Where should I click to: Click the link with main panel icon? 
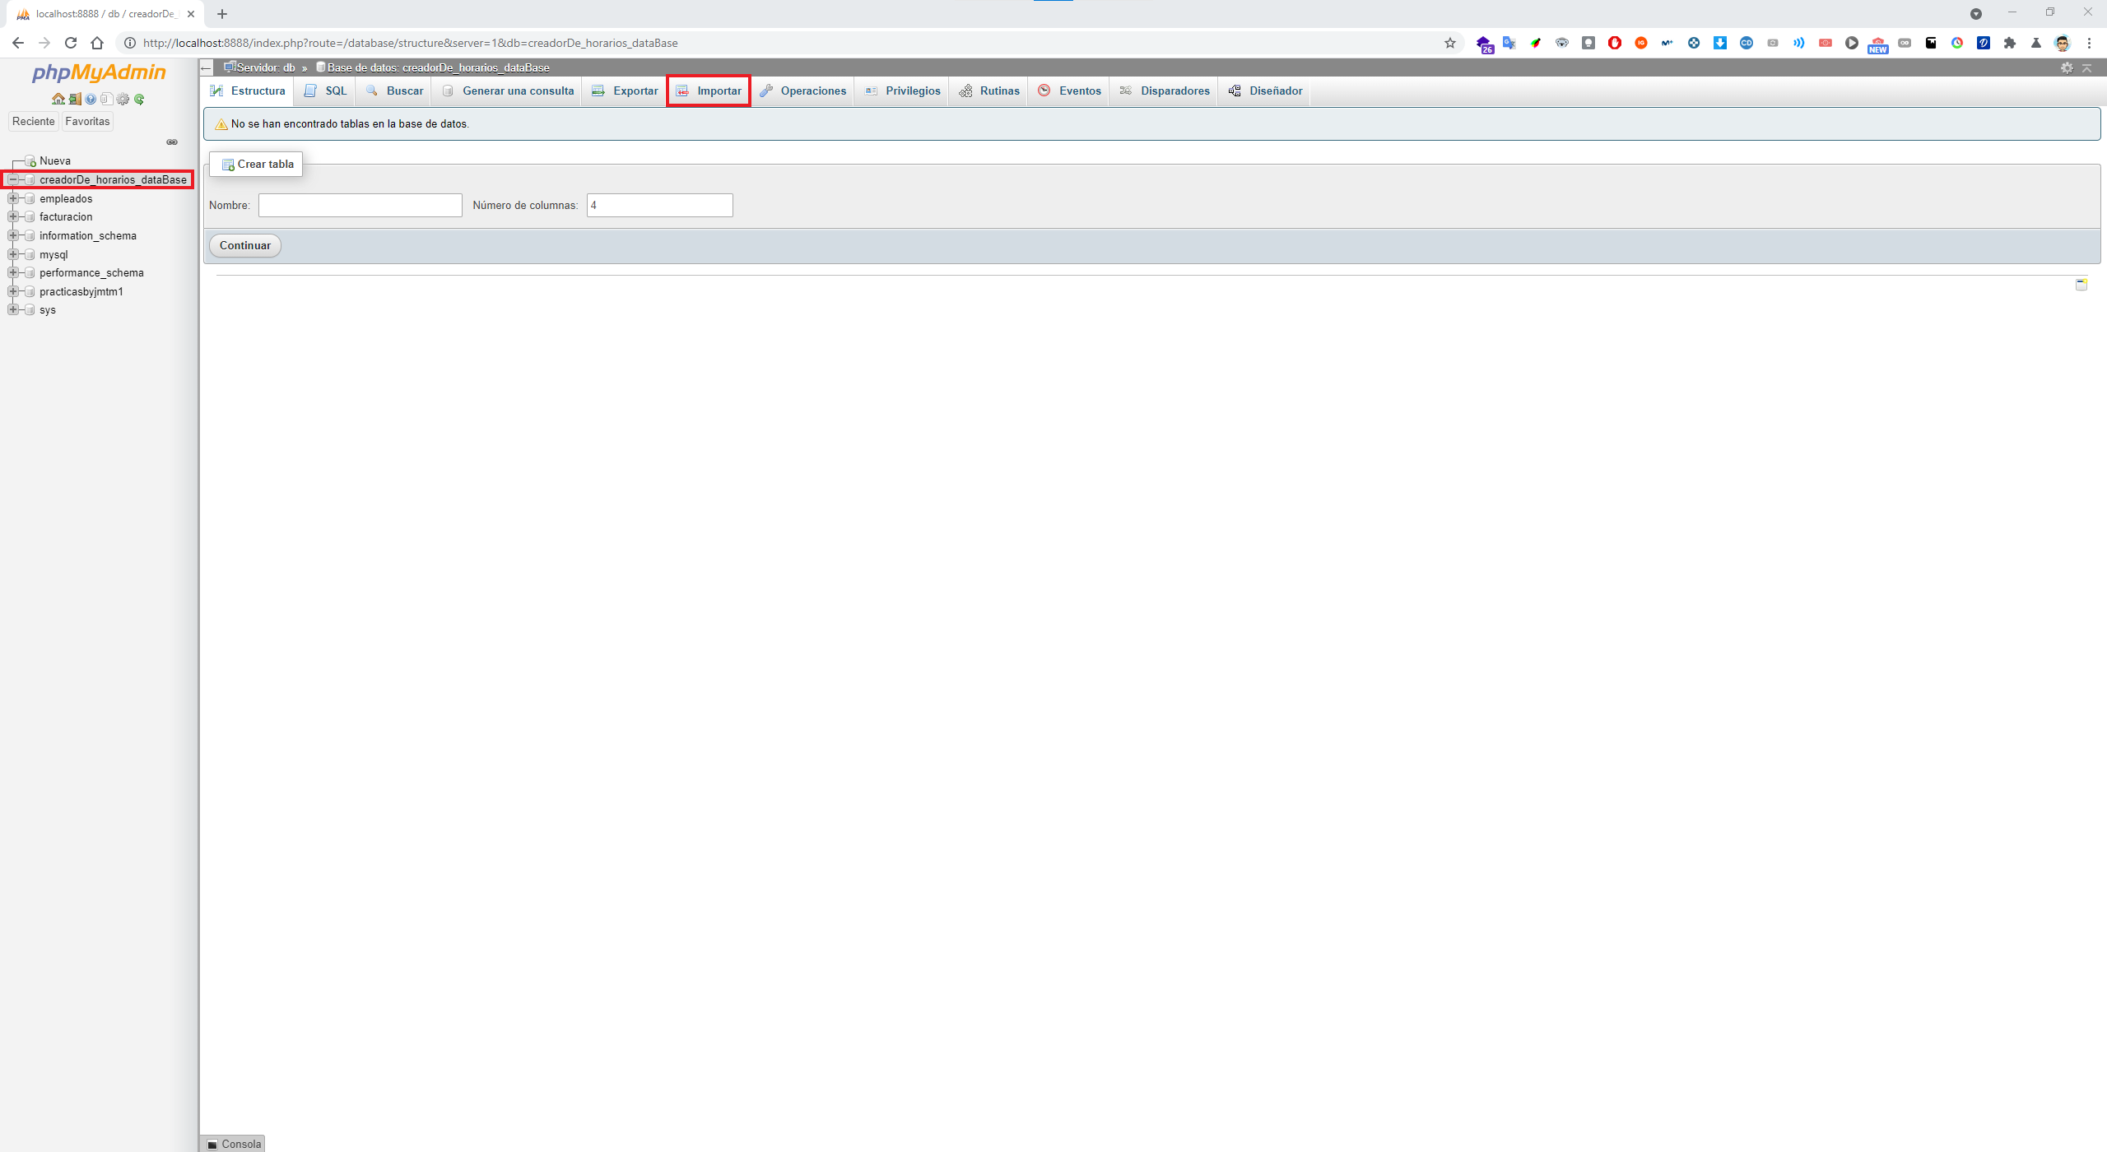(x=172, y=142)
